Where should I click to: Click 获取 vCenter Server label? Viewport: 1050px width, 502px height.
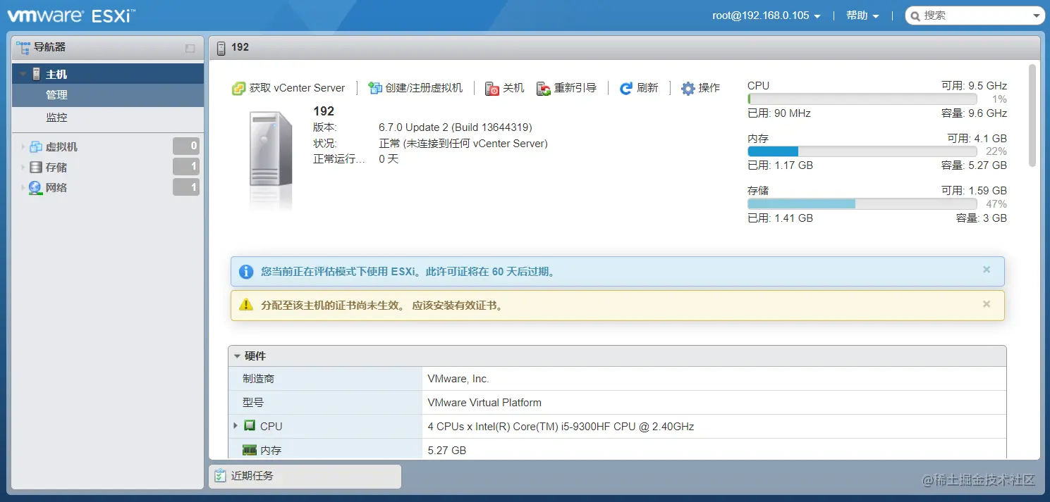click(x=297, y=88)
